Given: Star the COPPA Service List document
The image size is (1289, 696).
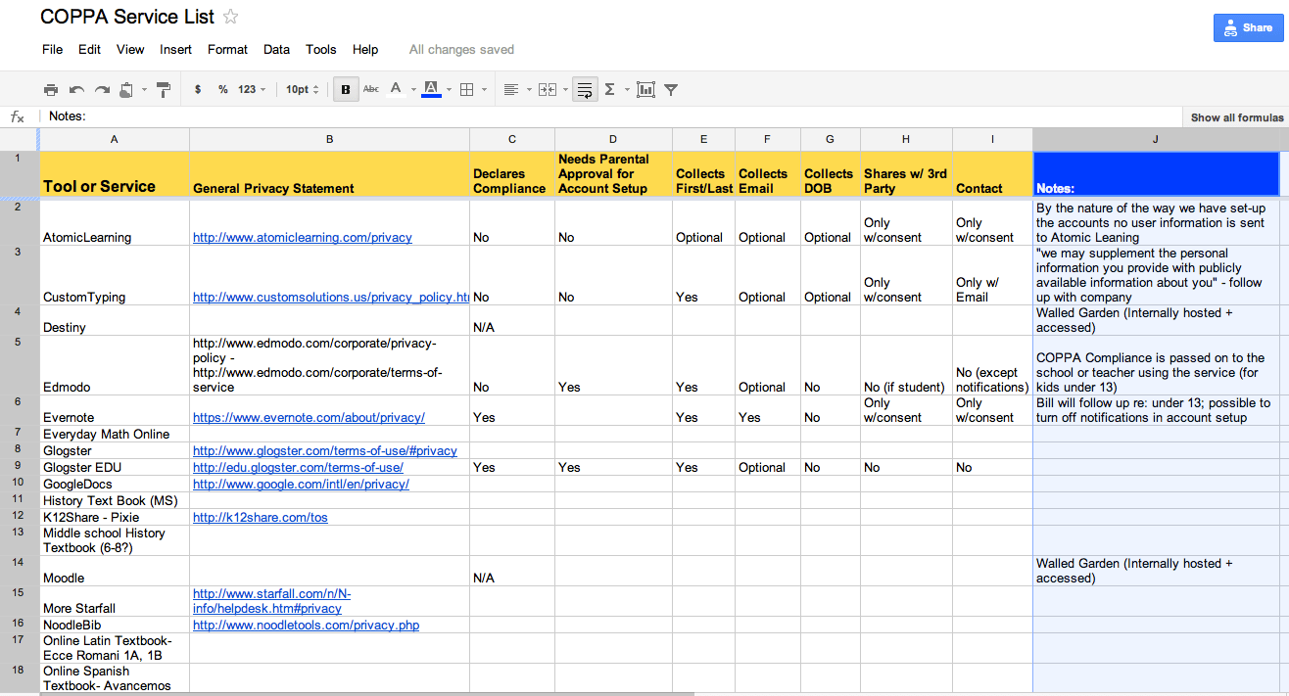Looking at the screenshot, I should (x=230, y=17).
